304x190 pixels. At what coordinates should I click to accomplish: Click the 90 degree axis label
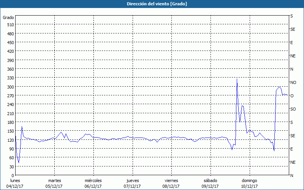[x=11, y=149]
